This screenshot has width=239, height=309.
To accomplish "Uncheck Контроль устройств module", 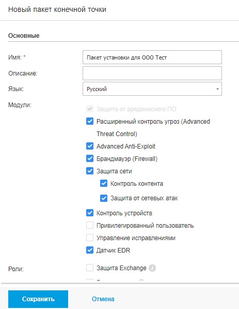I will [90, 213].
